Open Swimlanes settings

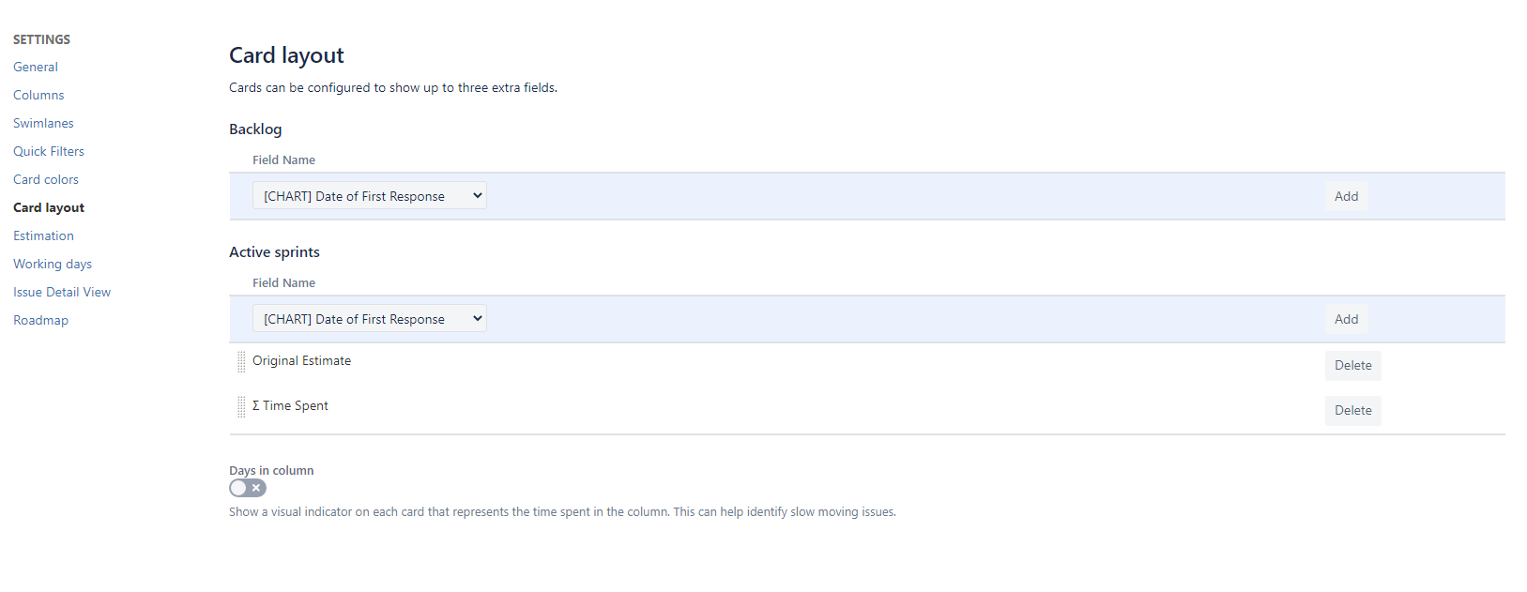[43, 123]
